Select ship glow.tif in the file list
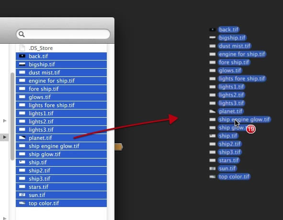The height and width of the screenshot is (220, 283). point(61,154)
